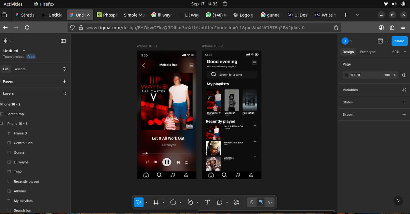Click the present/play prototype icon

click(x=380, y=41)
